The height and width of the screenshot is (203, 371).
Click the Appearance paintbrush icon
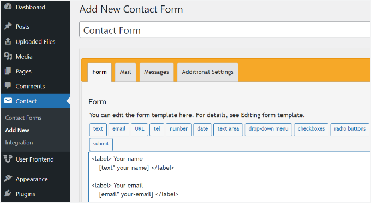tap(8, 179)
